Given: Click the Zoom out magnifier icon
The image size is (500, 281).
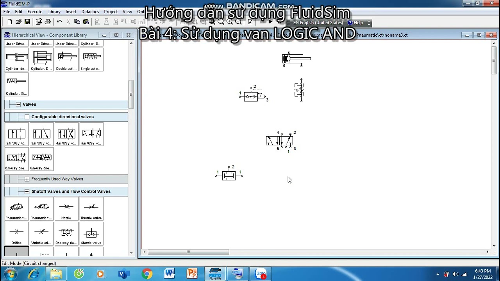Looking at the screenshot, I should coord(238,22).
